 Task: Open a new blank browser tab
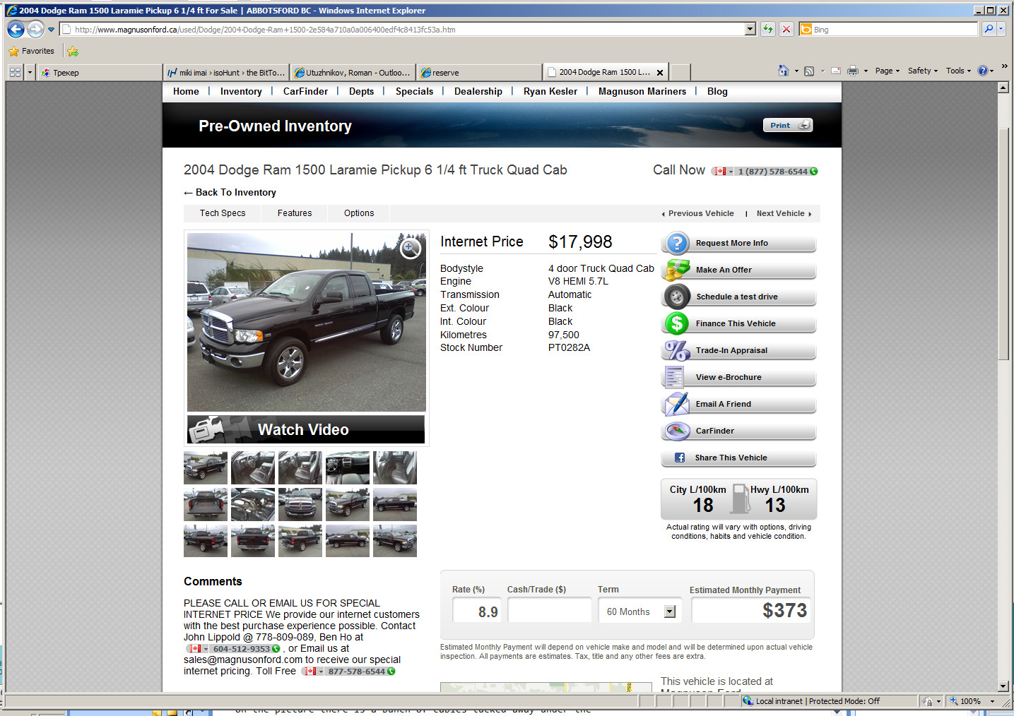680,73
